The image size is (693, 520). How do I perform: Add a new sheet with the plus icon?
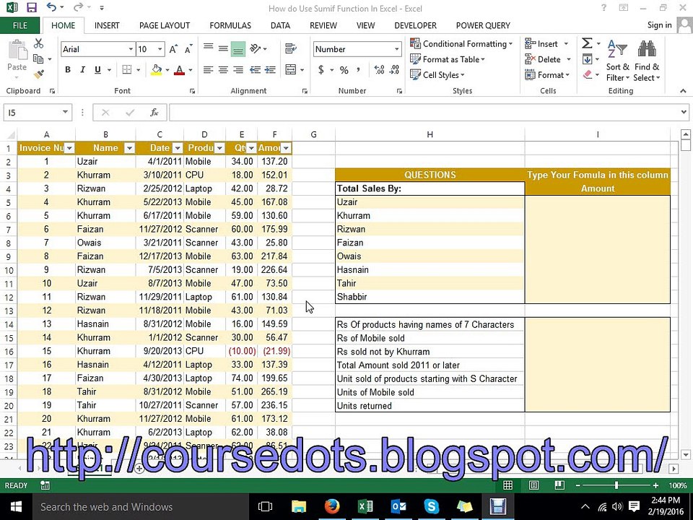(x=139, y=469)
